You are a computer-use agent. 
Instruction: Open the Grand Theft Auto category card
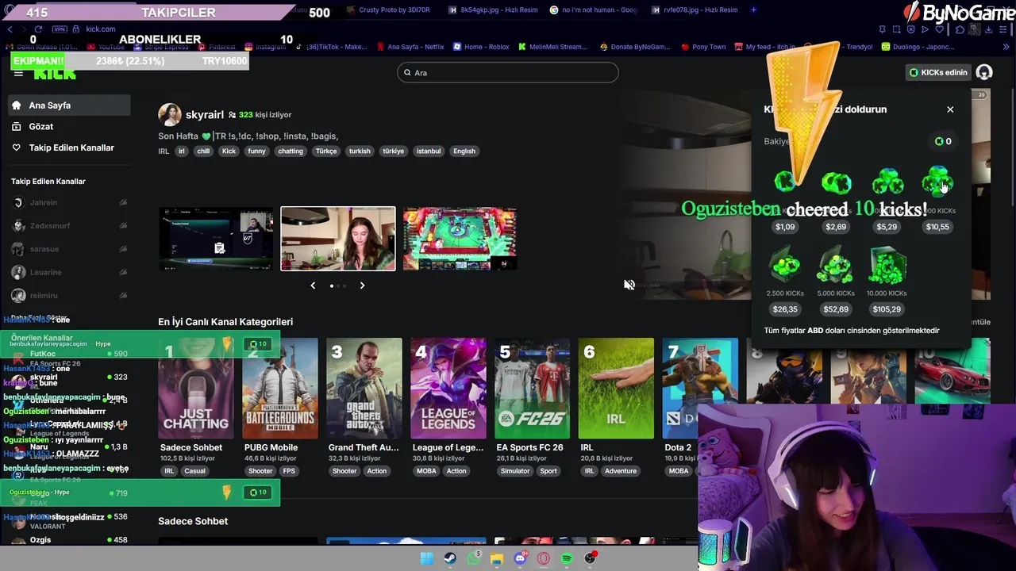coord(364,389)
